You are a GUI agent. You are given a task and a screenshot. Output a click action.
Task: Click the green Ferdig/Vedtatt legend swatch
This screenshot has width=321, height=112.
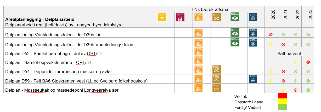(x=283, y=107)
